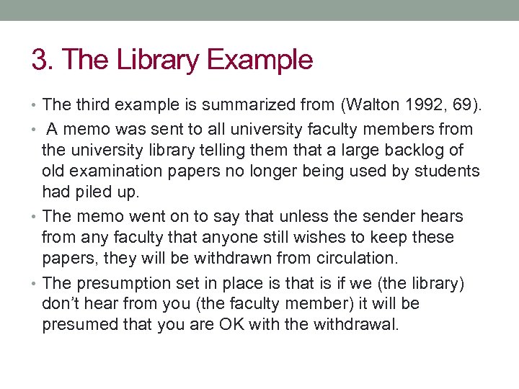Click the slide title "3. The Library Example"
Screen dimensions: 519x389
(x=172, y=59)
